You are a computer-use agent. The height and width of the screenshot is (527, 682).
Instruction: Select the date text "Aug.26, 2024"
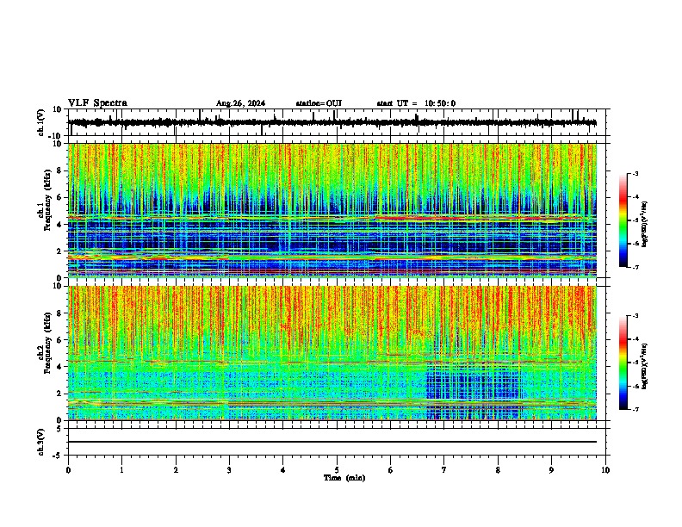point(240,103)
